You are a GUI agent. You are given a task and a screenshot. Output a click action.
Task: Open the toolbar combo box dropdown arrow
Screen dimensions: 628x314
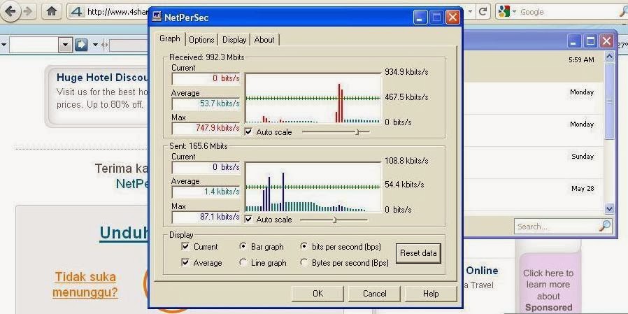[x=65, y=45]
